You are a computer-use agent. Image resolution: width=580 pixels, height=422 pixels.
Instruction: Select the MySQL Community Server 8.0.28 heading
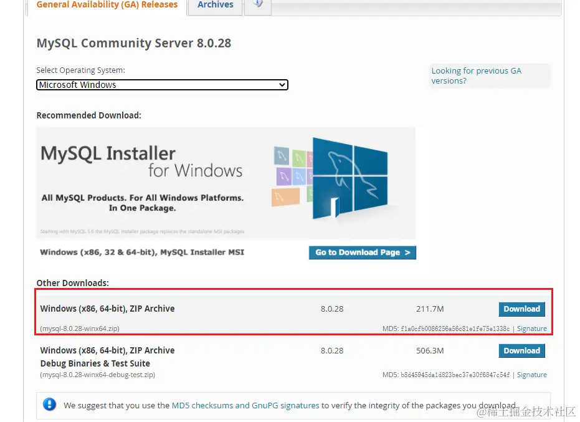pos(133,43)
